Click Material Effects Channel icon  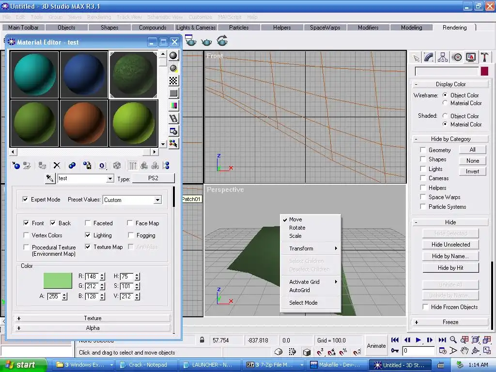(102, 166)
